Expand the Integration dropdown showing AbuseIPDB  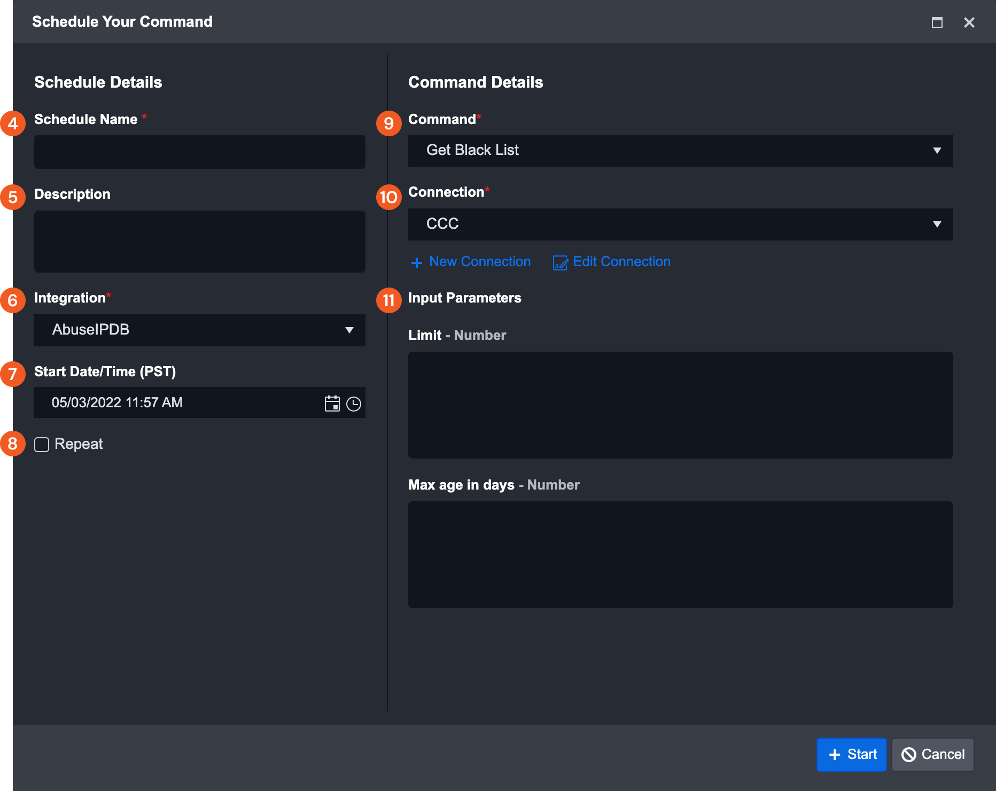199,330
